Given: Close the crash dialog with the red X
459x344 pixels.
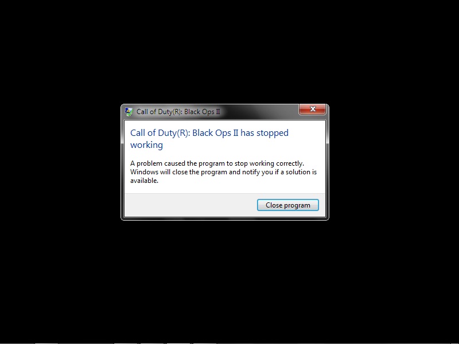Looking at the screenshot, I should click(312, 109).
